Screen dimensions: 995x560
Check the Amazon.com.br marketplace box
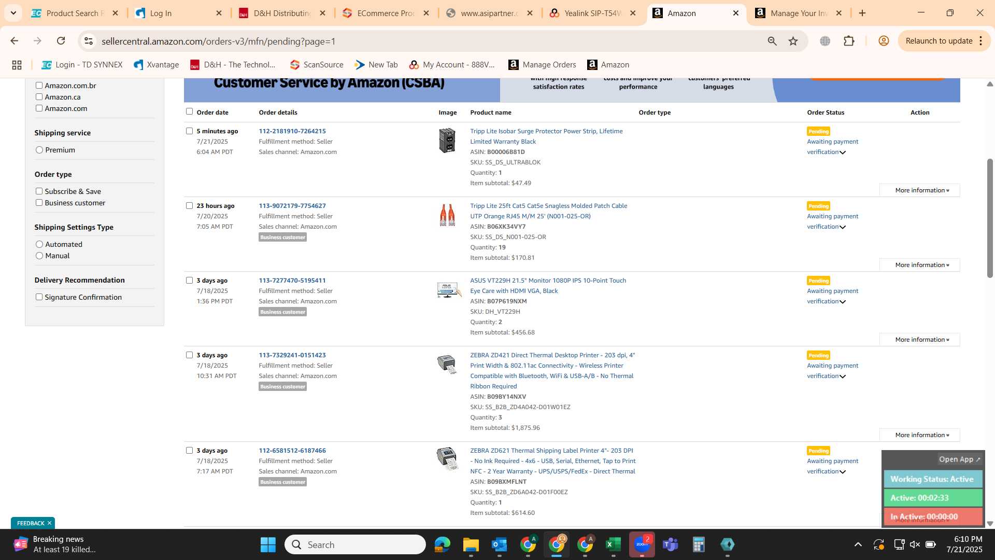pyautogui.click(x=39, y=86)
